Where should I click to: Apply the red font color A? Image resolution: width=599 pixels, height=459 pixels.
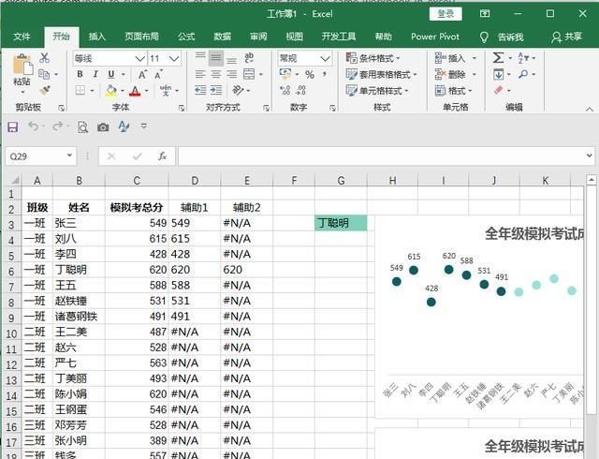[135, 91]
